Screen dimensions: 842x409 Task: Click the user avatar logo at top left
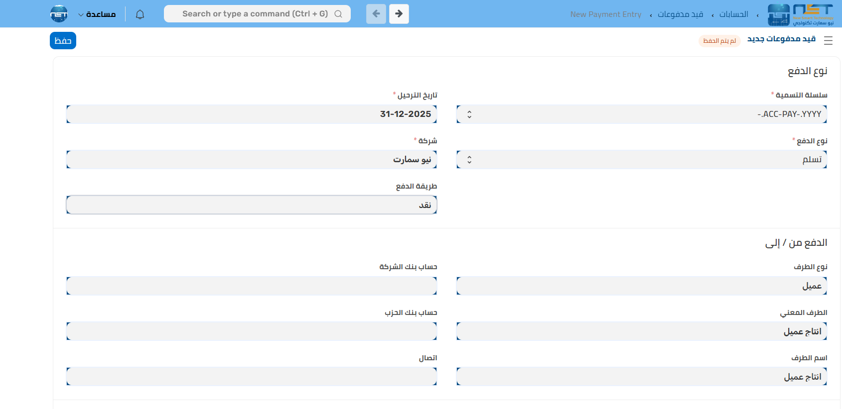click(x=59, y=14)
